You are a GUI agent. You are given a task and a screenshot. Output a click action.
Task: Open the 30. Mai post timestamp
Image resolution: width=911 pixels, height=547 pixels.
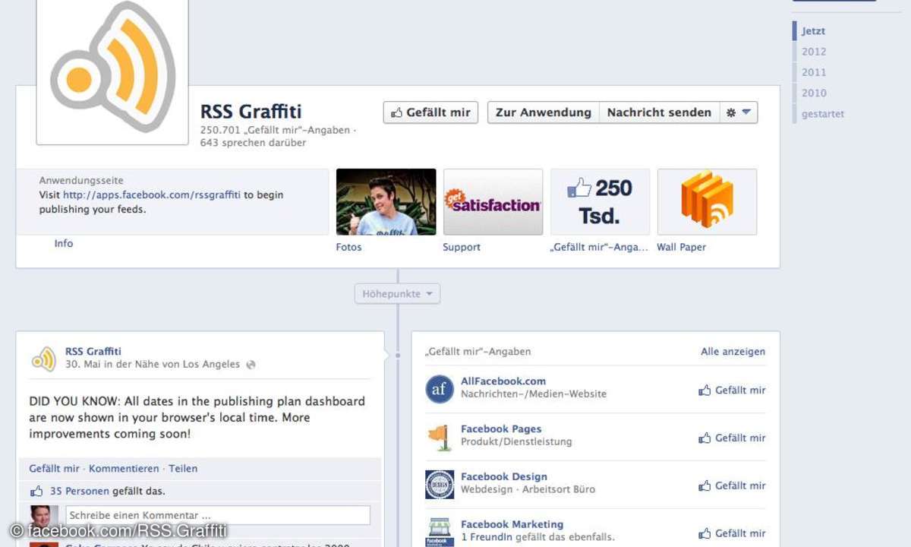(83, 365)
